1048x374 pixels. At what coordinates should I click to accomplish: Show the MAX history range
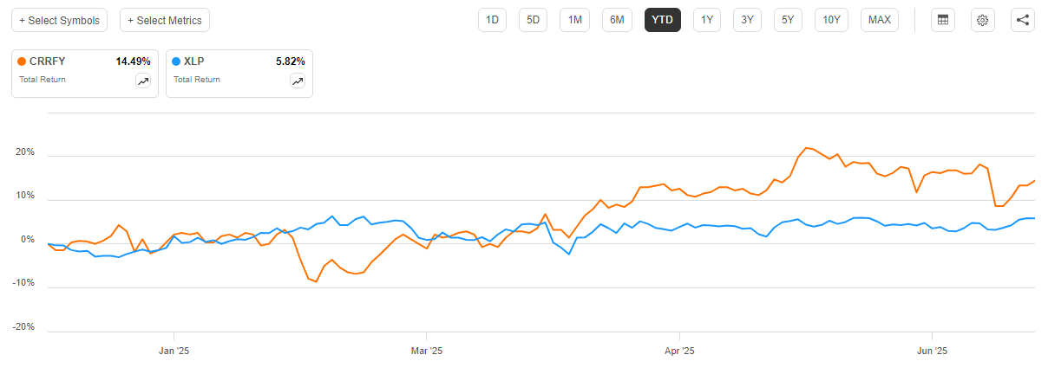tap(879, 20)
